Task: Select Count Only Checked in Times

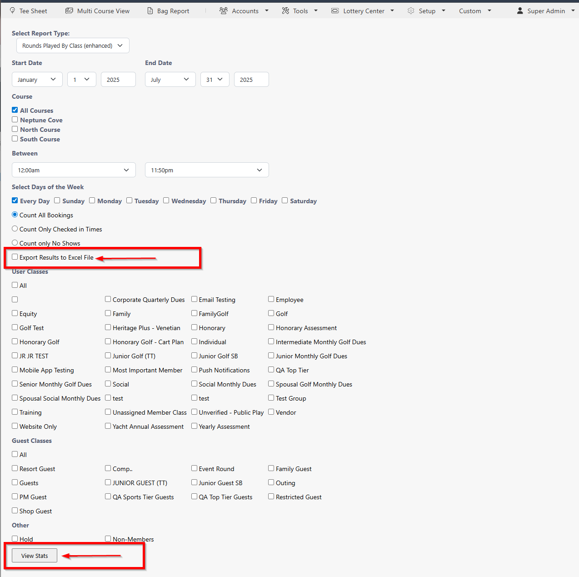Action: (15, 229)
